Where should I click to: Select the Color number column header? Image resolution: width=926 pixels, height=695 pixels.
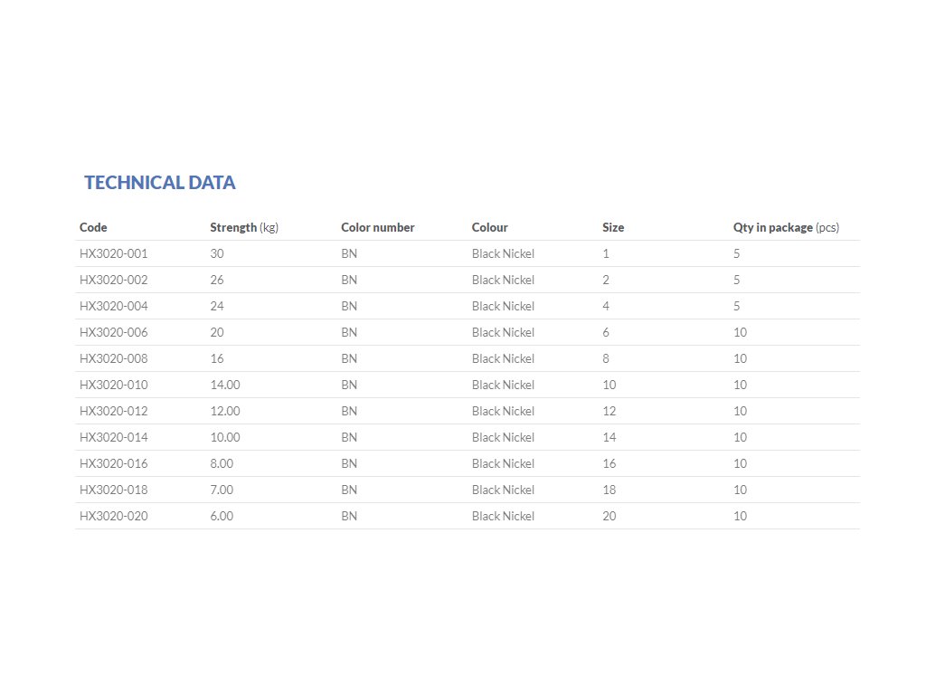[377, 227]
